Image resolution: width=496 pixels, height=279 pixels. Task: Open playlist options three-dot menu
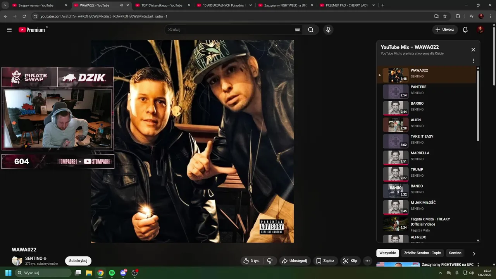coord(473,61)
